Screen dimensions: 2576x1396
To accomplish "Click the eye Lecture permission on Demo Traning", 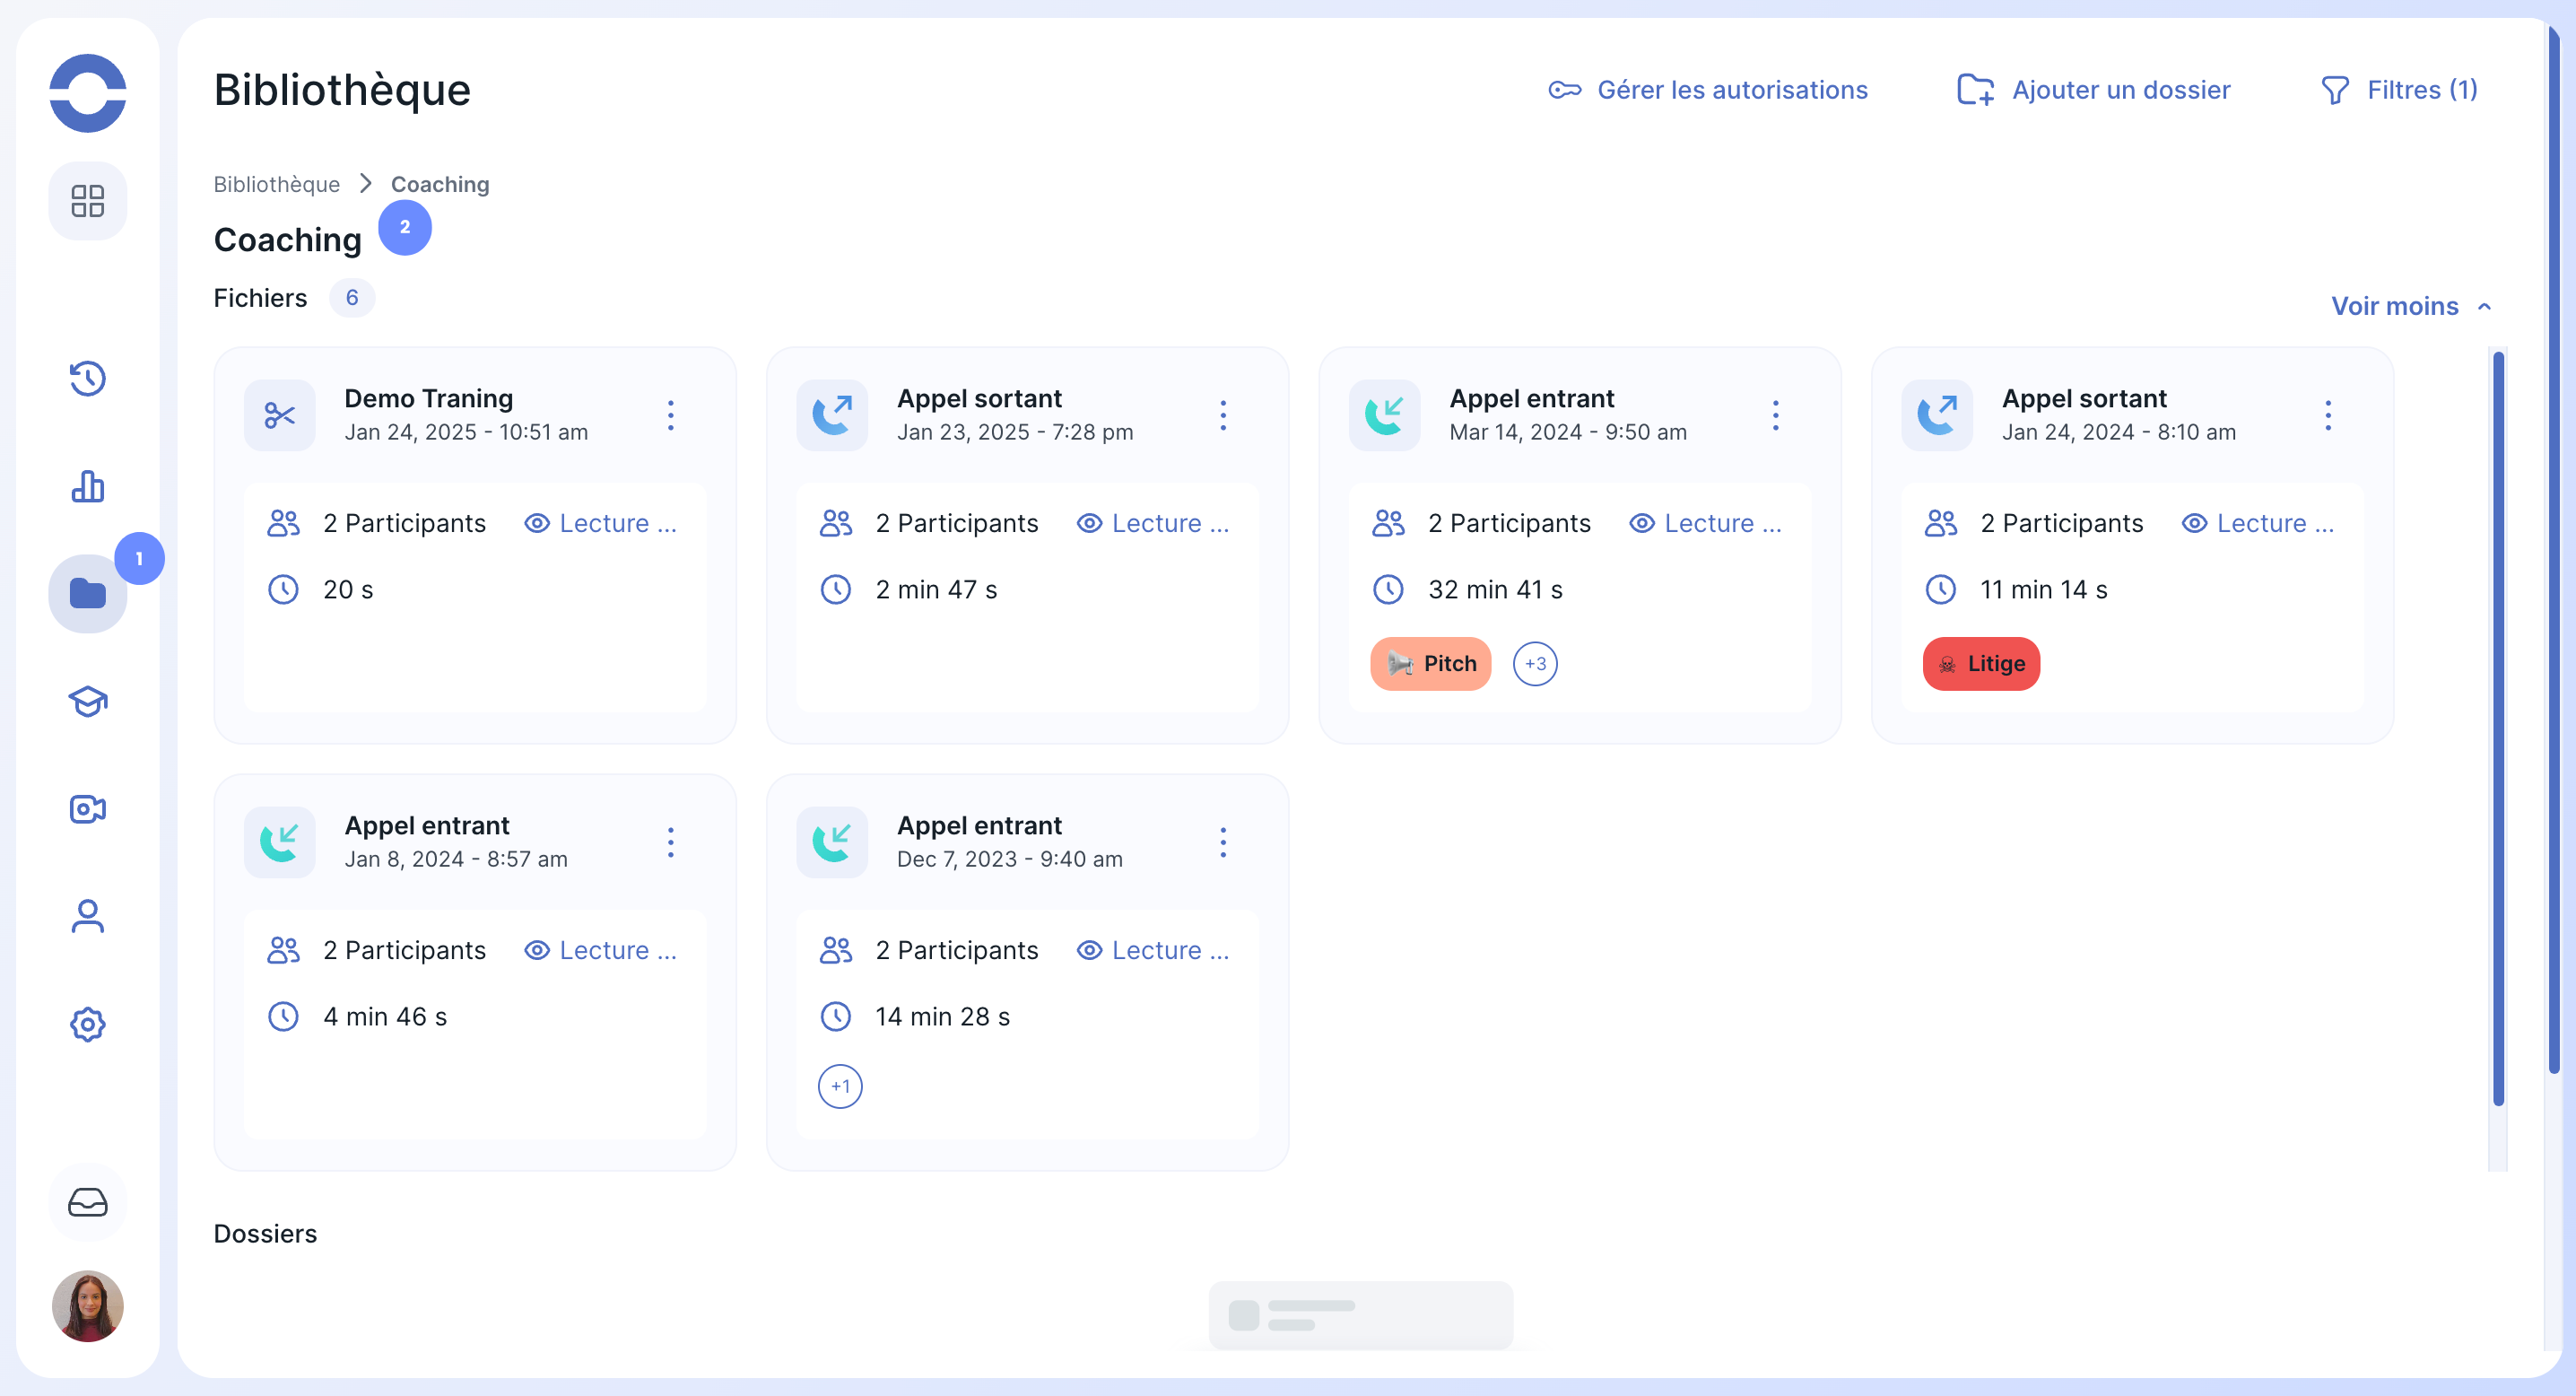I will point(601,523).
